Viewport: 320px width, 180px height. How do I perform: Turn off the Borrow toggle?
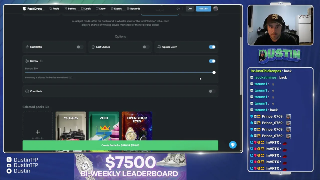(212, 61)
